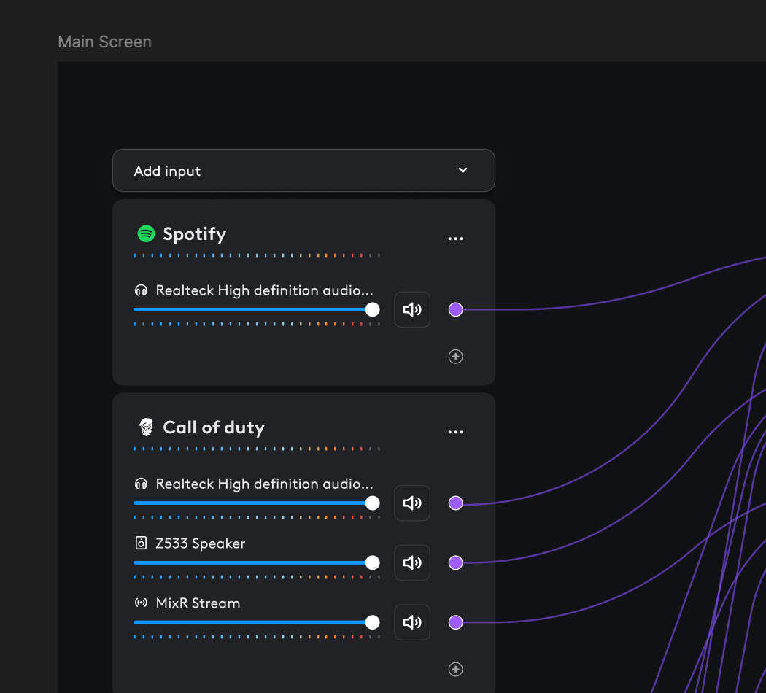Mute the MixR Stream output
766x693 pixels.
[412, 622]
